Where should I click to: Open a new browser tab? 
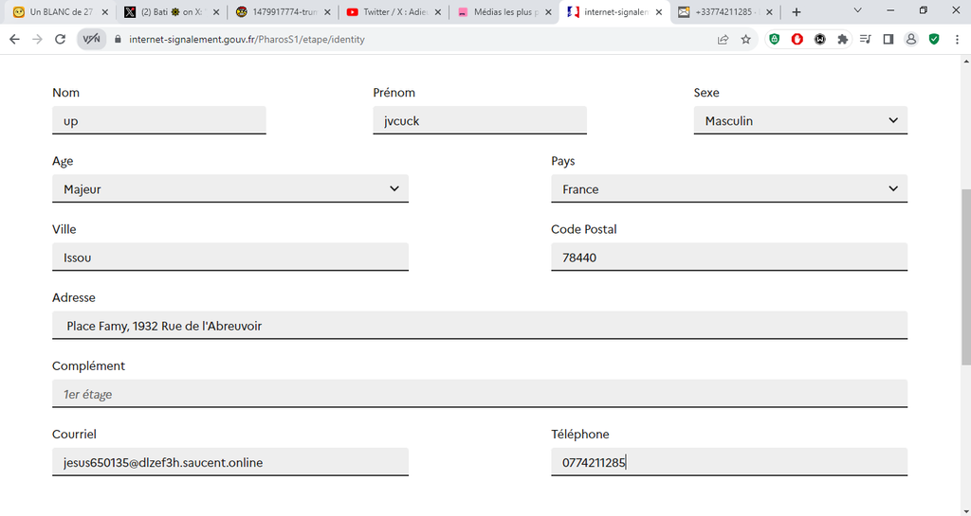tap(797, 11)
